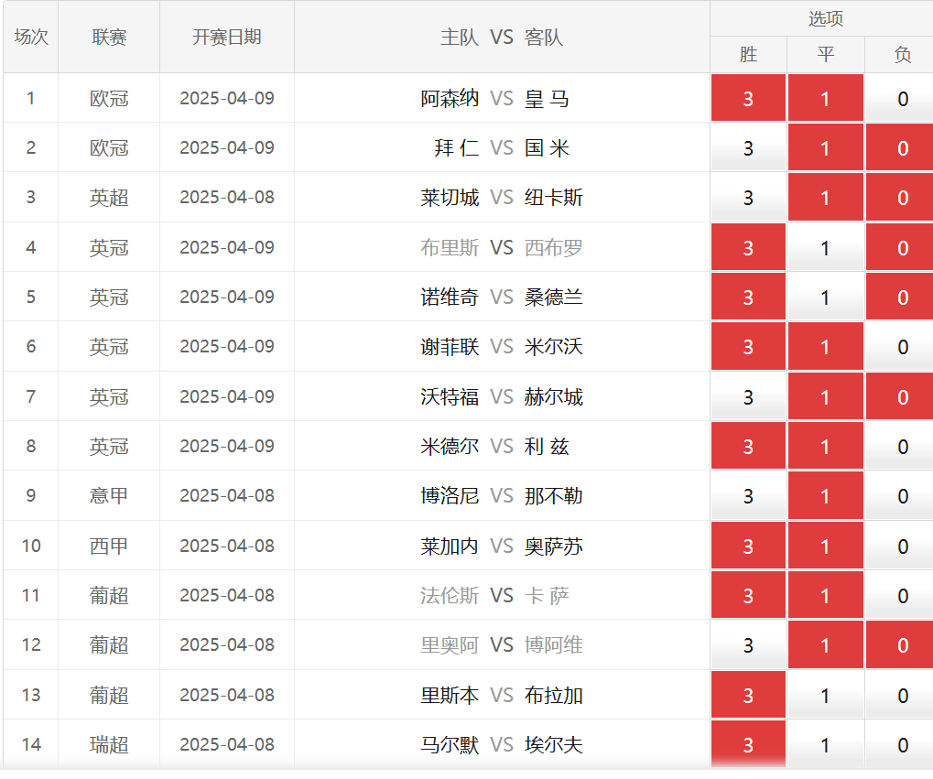
Task: Select the 平 (1) option for 里斯本 vs 布拉加
Action: click(x=825, y=695)
